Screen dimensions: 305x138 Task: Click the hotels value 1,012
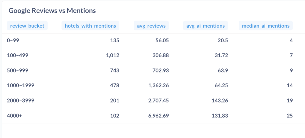[x=113, y=55]
